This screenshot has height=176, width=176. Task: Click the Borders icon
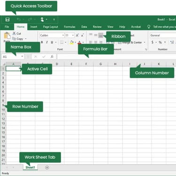62,42
